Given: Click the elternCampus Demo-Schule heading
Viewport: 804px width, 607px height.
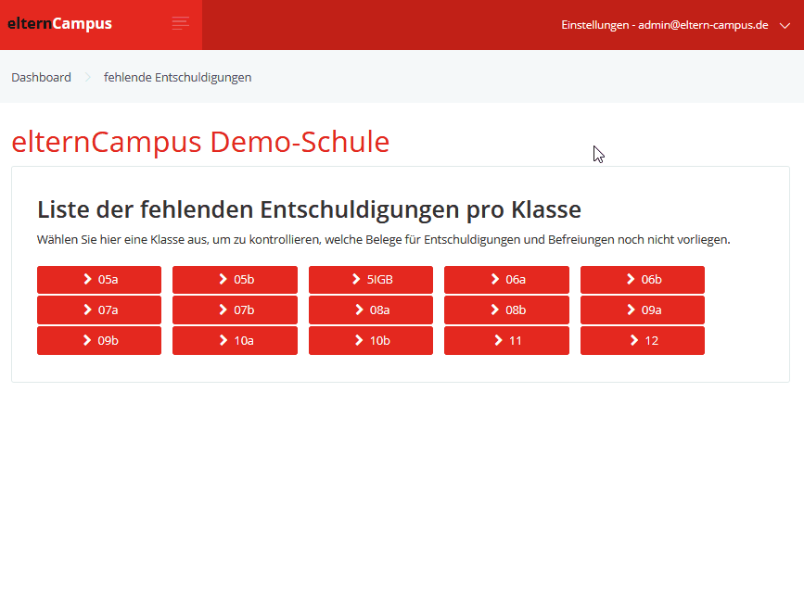Looking at the screenshot, I should [200, 142].
